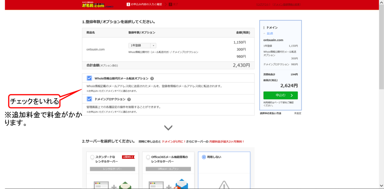The height and width of the screenshot is (189, 384).
Task: Click step 1 お申込み内容の入力と確認
Action: tap(144, 5)
